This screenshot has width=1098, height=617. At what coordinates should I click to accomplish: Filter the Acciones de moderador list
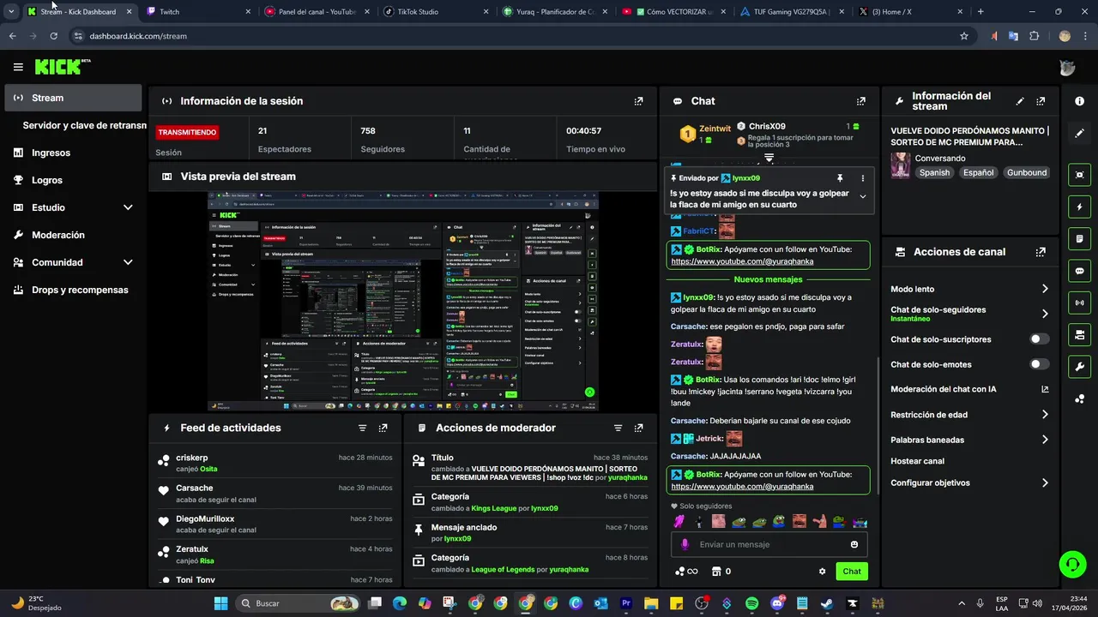[x=618, y=428]
